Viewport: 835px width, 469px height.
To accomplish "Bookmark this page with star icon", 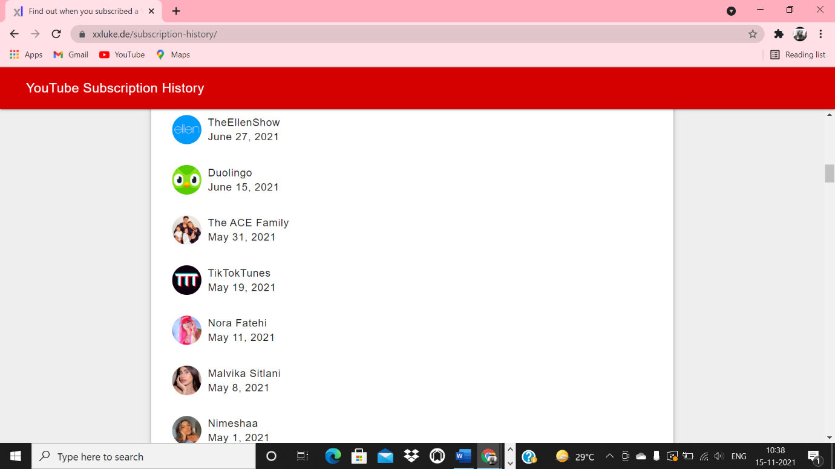I will [753, 34].
